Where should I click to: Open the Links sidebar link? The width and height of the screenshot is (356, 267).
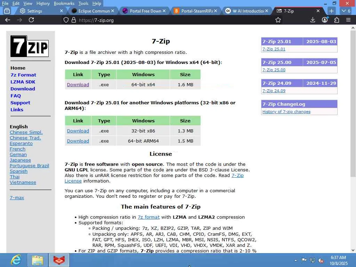pyautogui.click(x=17, y=110)
